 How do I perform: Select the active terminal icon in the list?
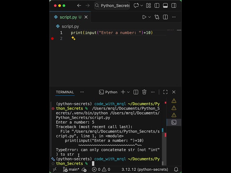click(174, 122)
